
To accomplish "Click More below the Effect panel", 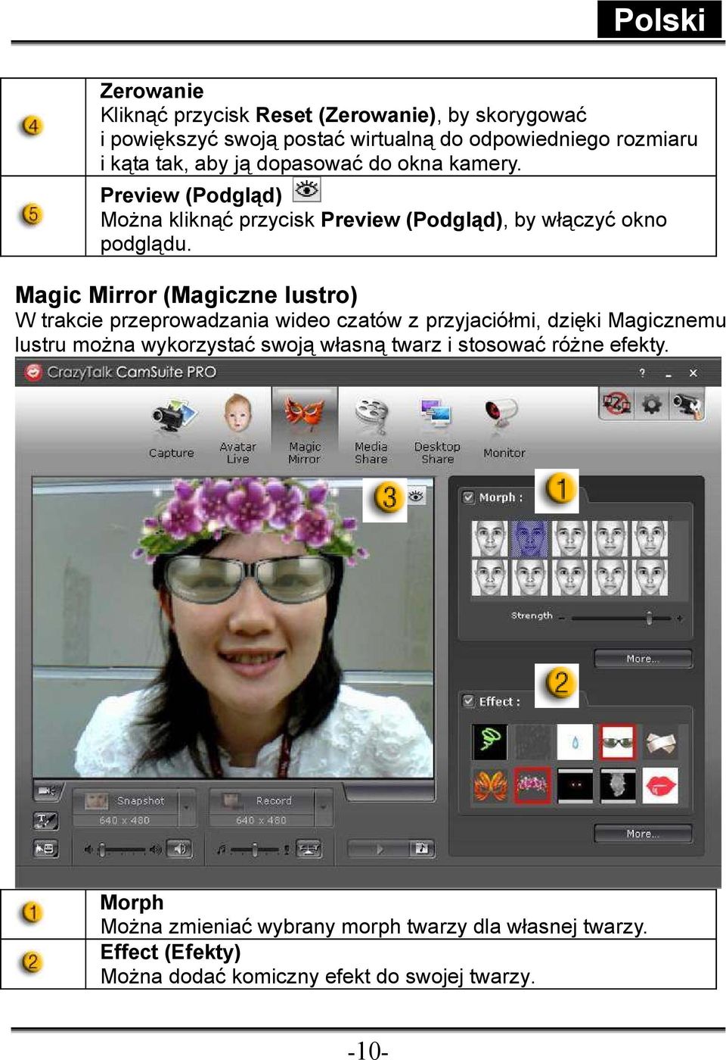I will (x=643, y=834).
